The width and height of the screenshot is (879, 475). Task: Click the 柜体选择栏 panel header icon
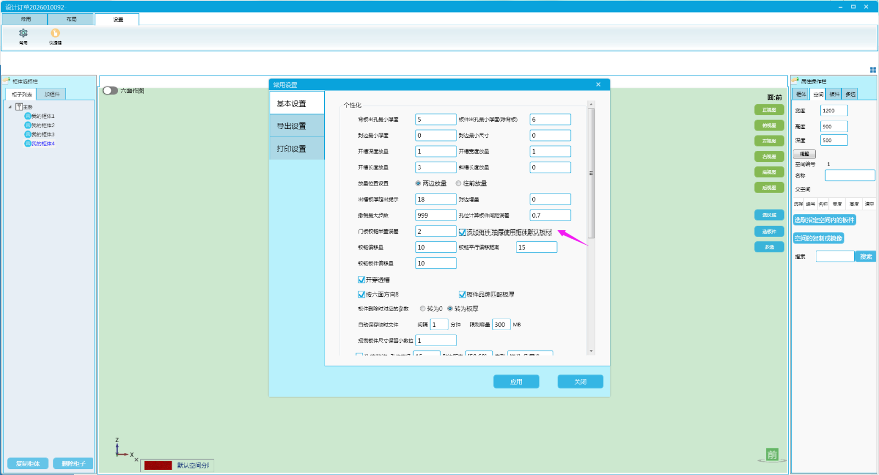tap(7, 81)
